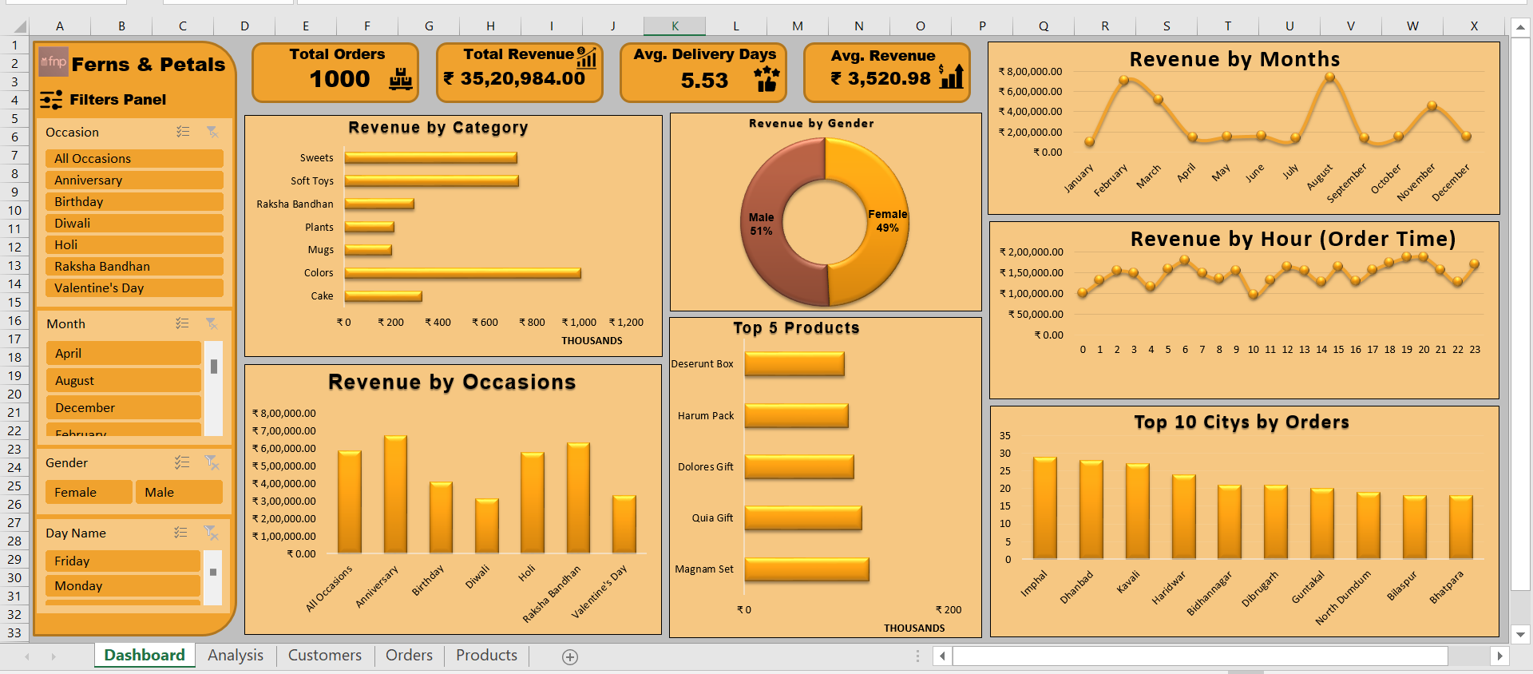Add a new sheet with plus icon
This screenshot has width=1533, height=674.
coord(569,656)
